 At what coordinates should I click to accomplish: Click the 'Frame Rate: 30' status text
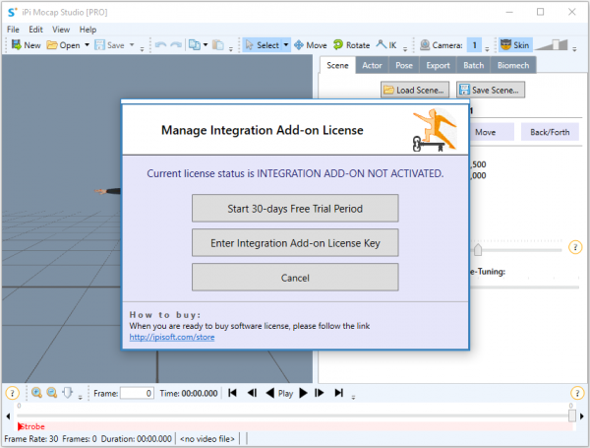click(x=31, y=439)
